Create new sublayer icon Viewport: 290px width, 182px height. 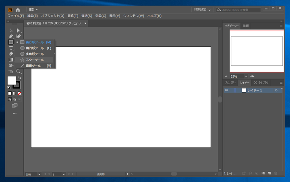(263, 173)
